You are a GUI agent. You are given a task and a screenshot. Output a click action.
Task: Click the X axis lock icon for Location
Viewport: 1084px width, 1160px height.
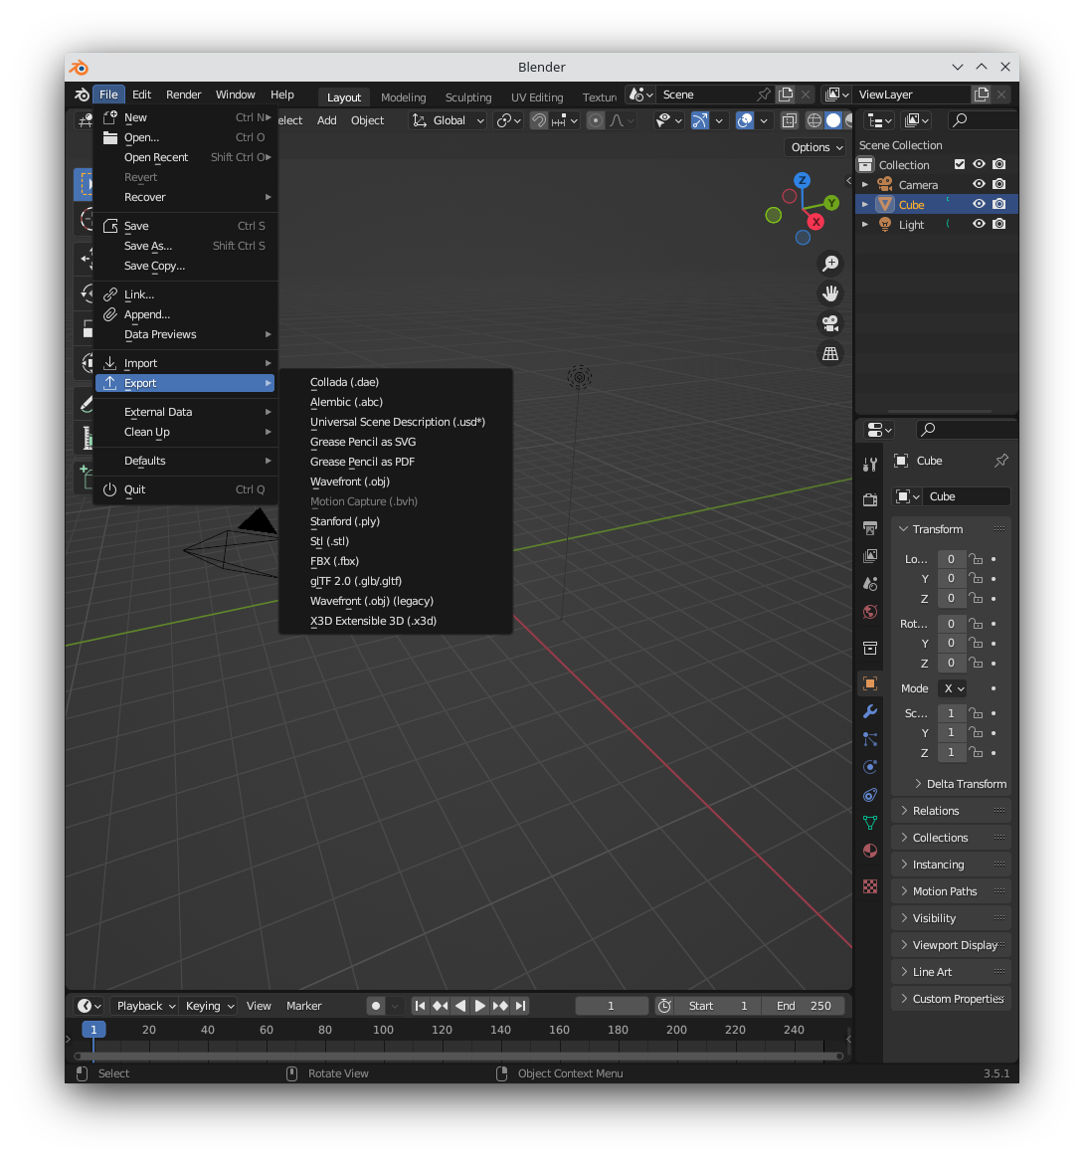tap(976, 559)
